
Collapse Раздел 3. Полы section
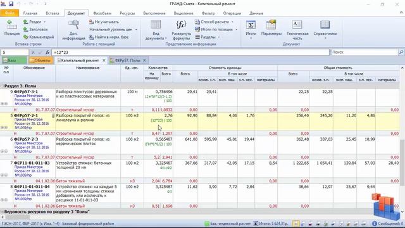2,86
